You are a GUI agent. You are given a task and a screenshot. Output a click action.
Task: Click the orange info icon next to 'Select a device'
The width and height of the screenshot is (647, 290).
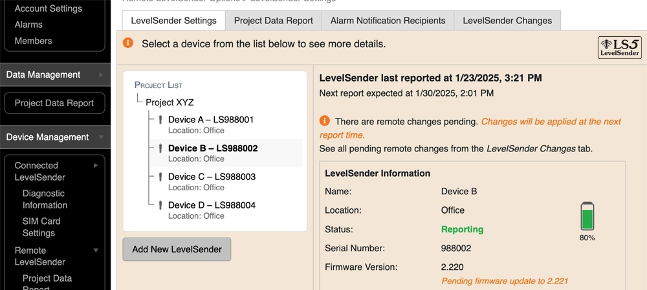(x=128, y=43)
